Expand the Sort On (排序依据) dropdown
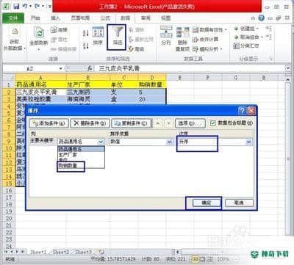 [170, 142]
